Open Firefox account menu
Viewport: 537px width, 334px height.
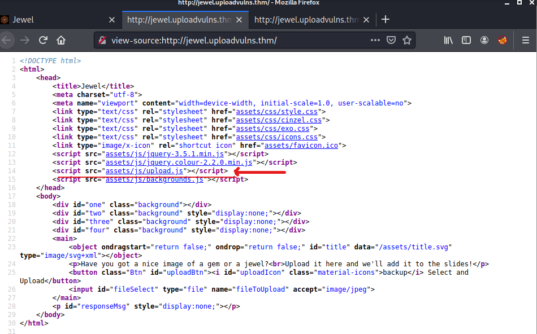[484, 41]
